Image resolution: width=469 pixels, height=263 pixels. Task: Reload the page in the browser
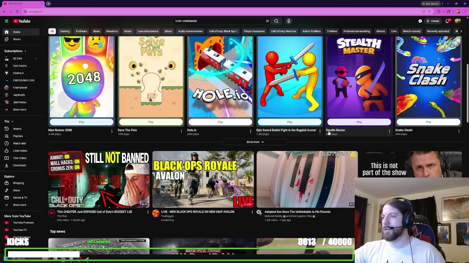coord(17,11)
